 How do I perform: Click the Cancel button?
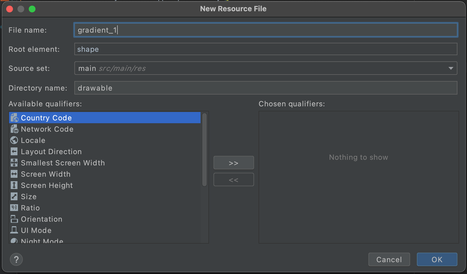point(389,259)
